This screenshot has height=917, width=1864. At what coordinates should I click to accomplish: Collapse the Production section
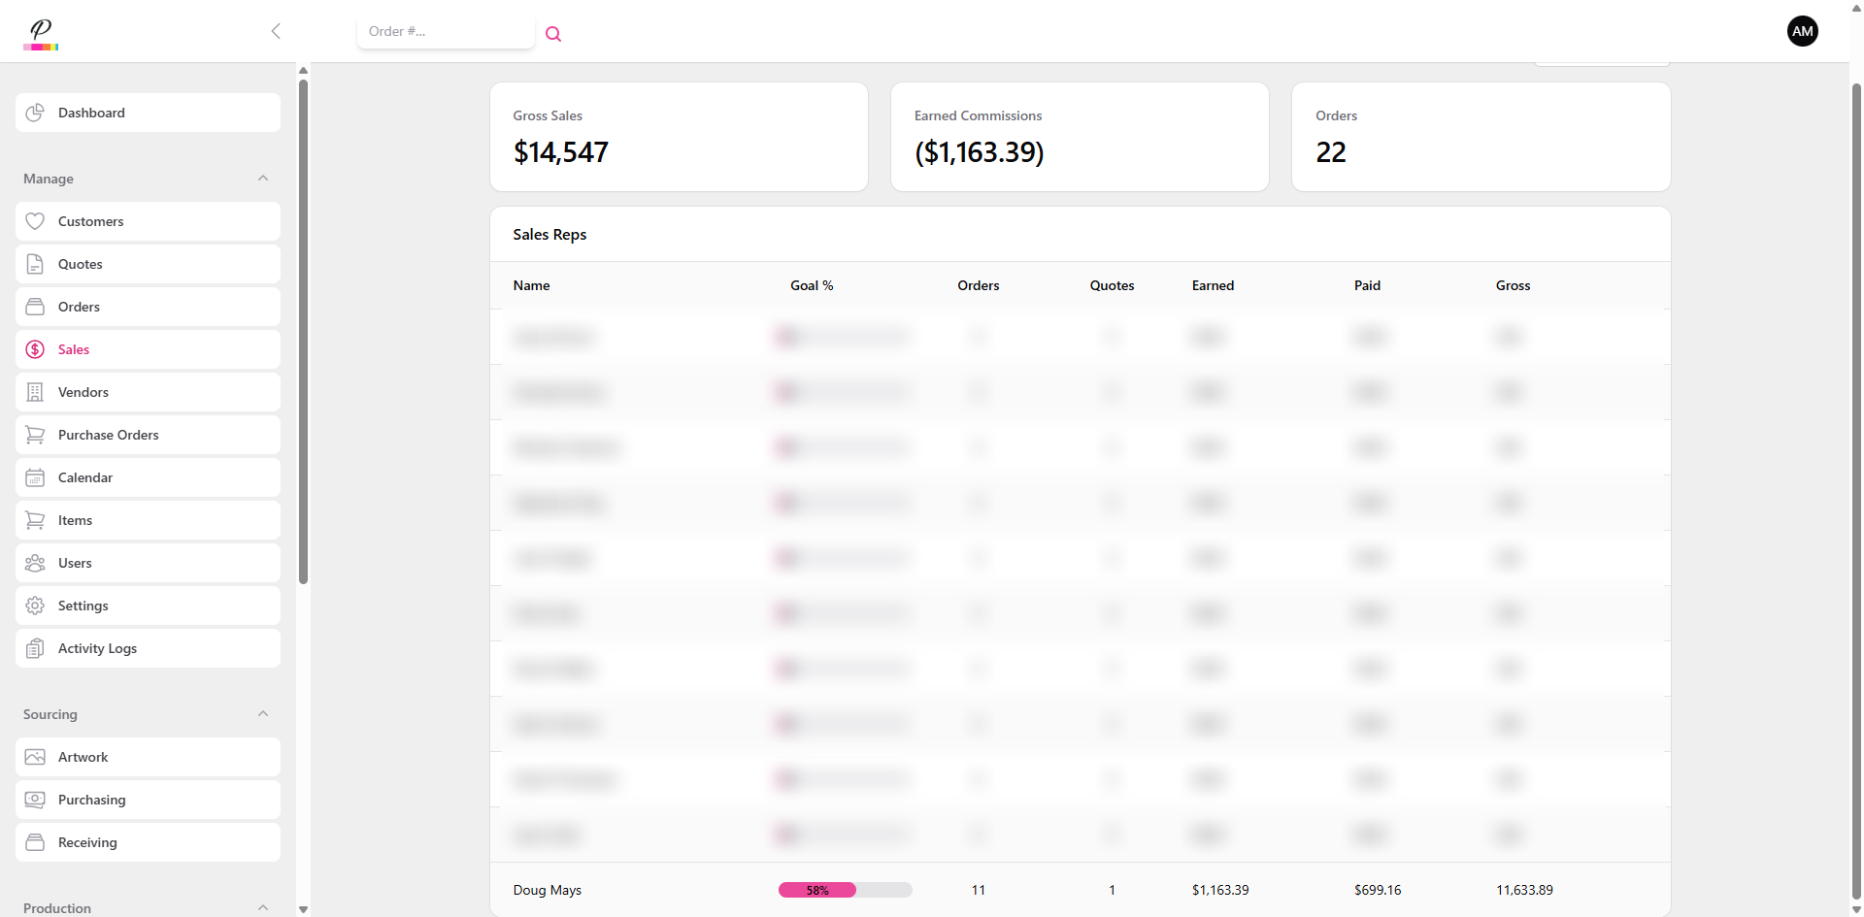point(263,907)
